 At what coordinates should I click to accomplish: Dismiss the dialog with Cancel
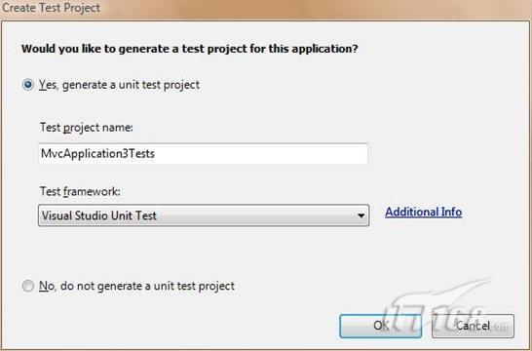tap(473, 326)
